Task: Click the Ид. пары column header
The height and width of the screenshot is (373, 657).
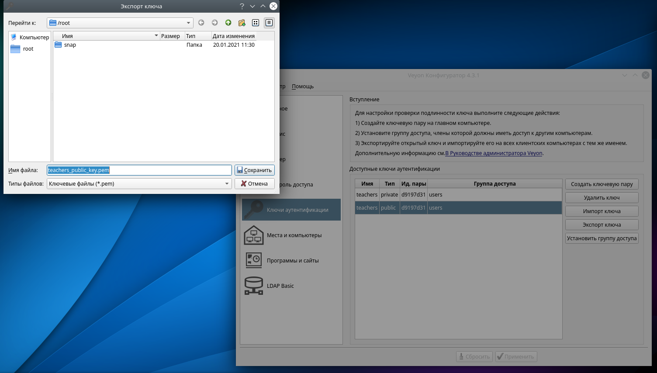Action: click(414, 184)
